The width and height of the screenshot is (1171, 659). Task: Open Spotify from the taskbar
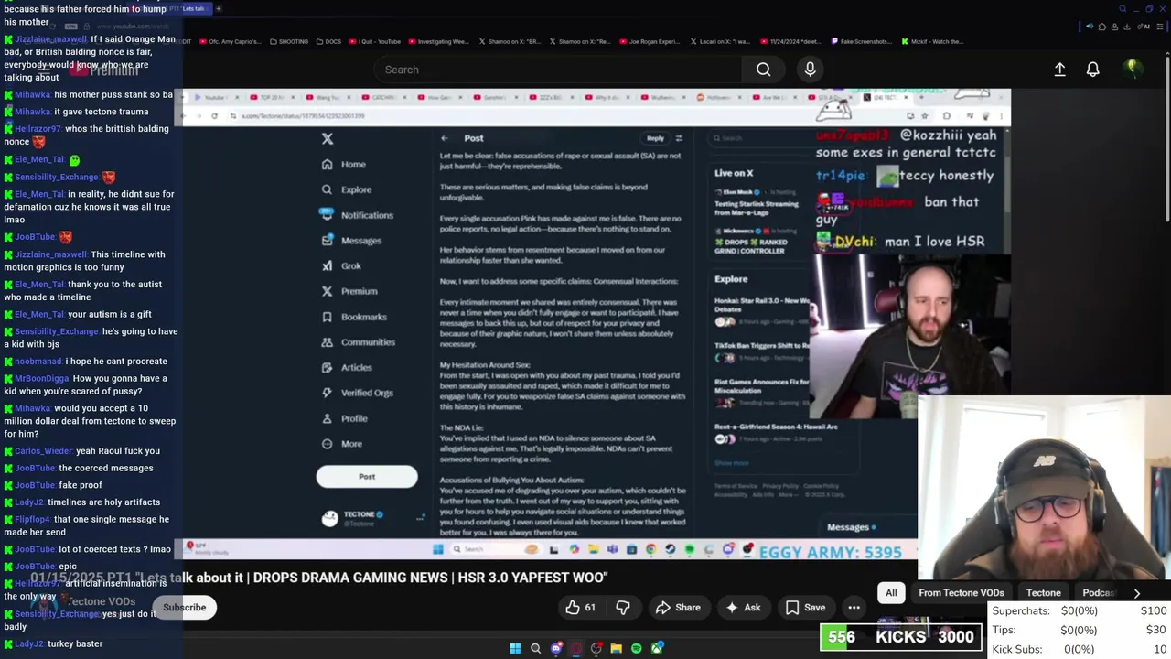[x=637, y=648]
